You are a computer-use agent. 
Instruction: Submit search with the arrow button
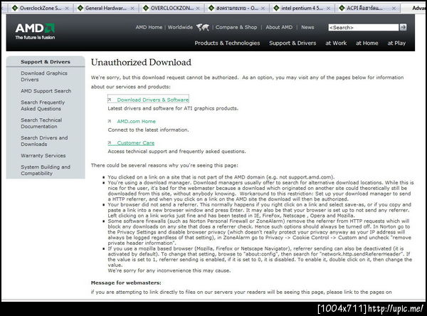pos(403,27)
